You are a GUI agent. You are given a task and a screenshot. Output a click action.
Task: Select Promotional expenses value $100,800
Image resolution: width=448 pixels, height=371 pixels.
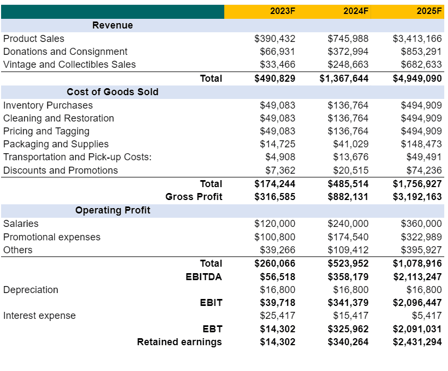tap(275, 237)
